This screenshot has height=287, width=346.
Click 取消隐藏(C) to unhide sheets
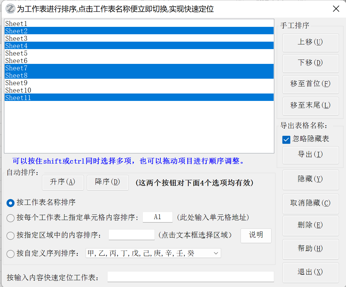pos(310,203)
